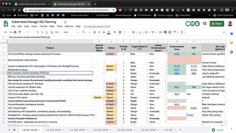The width and height of the screenshot is (236, 133).
Task: Click the Print icon in toolbar
Action: pyautogui.click(x=15, y=32)
